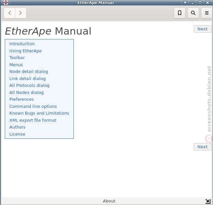Open the Menus chapter link
213x205 pixels.
coord(16,65)
